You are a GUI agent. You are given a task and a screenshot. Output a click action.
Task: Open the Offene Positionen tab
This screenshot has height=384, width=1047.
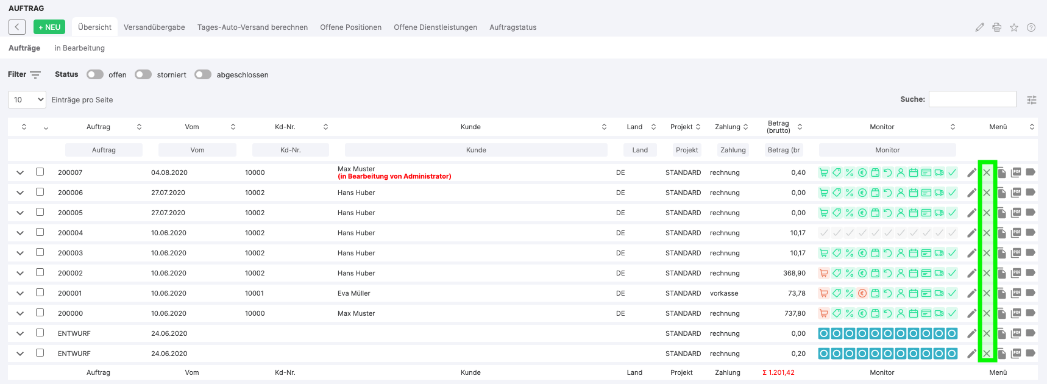click(350, 27)
